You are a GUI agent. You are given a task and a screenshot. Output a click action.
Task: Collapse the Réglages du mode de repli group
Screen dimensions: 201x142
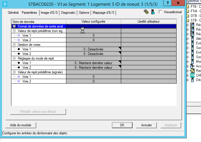[x=14, y=58]
